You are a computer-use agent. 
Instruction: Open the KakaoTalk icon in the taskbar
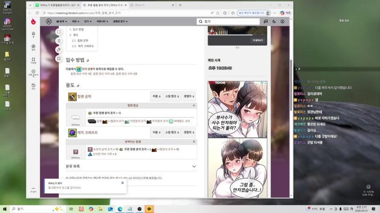click(149, 209)
